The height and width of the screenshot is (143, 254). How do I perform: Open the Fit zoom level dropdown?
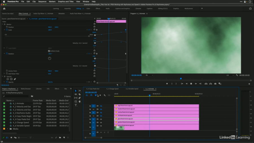(149, 75)
